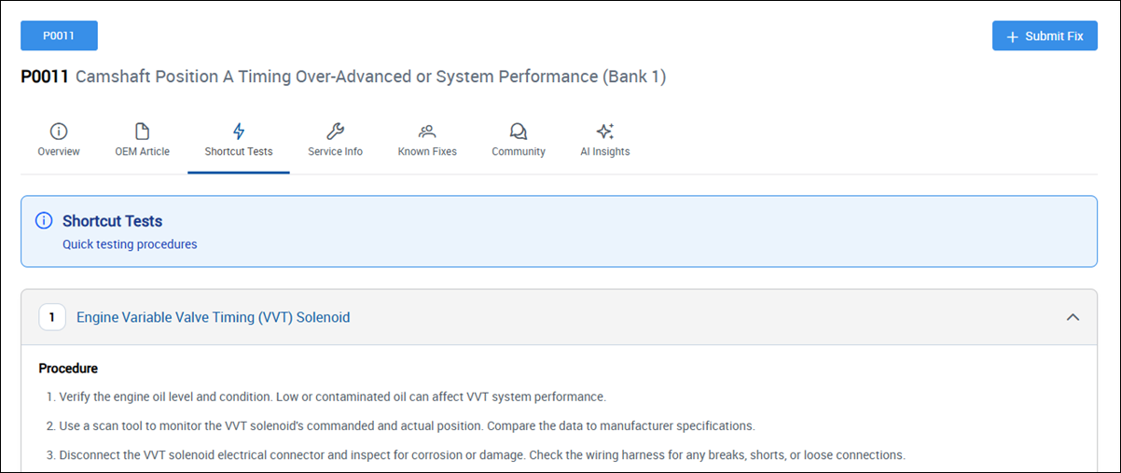Open the Known Fixes people icon
This screenshot has width=1121, height=473.
pos(427,131)
